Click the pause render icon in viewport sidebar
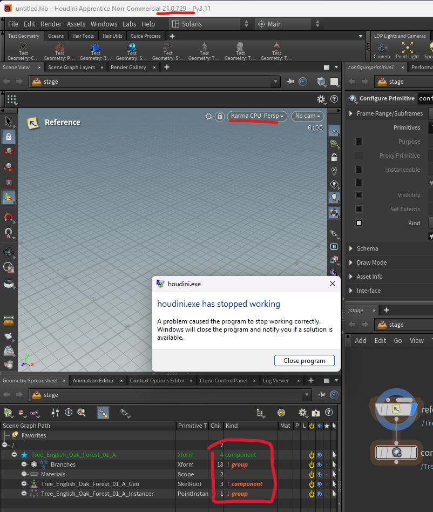Viewport: 433px width, 512px height. (x=334, y=246)
